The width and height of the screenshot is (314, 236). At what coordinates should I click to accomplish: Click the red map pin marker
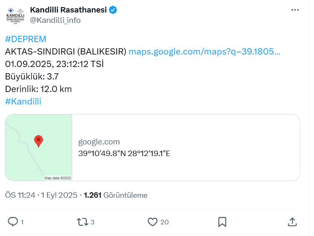pos(38,141)
